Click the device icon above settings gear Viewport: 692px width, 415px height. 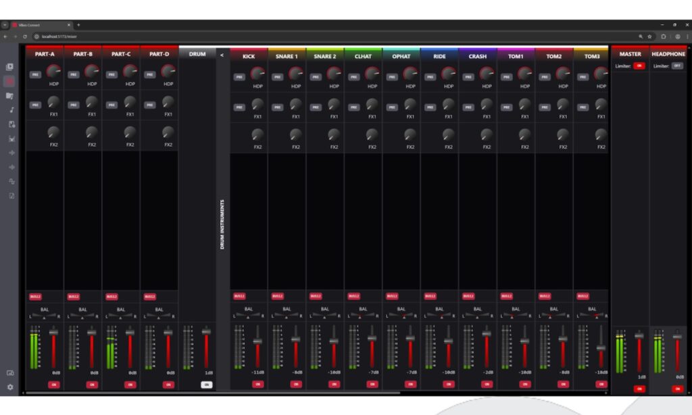pyautogui.click(x=10, y=372)
